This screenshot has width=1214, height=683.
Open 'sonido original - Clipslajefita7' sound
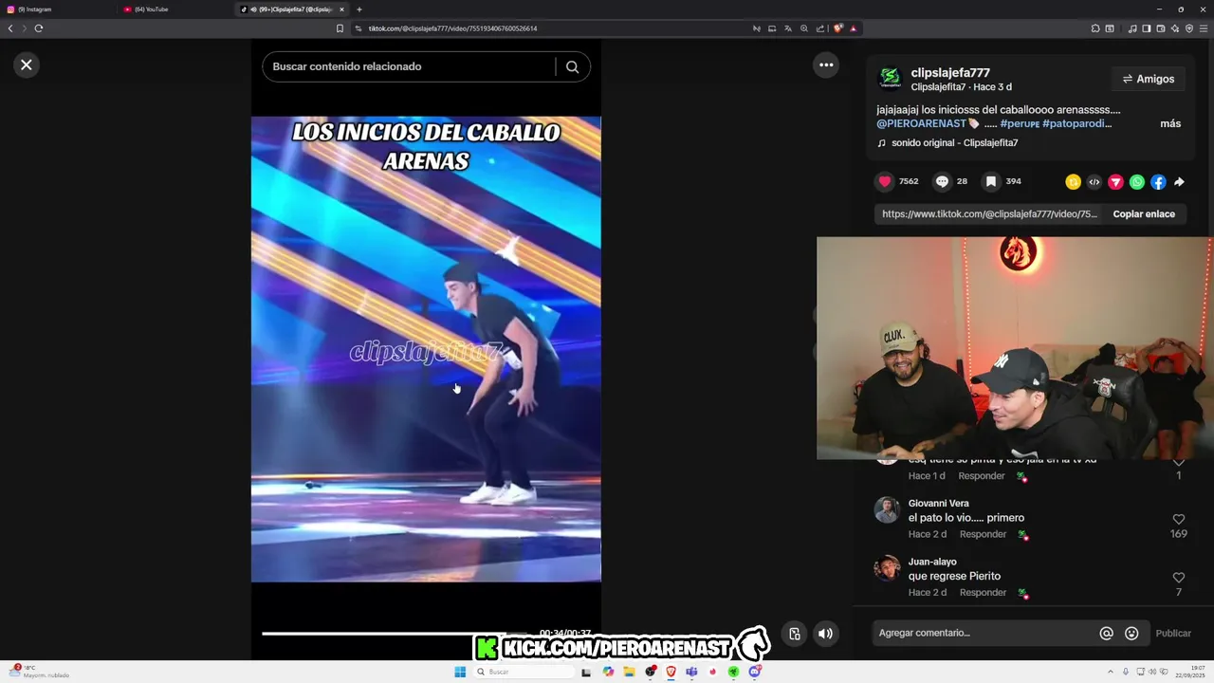click(x=954, y=143)
